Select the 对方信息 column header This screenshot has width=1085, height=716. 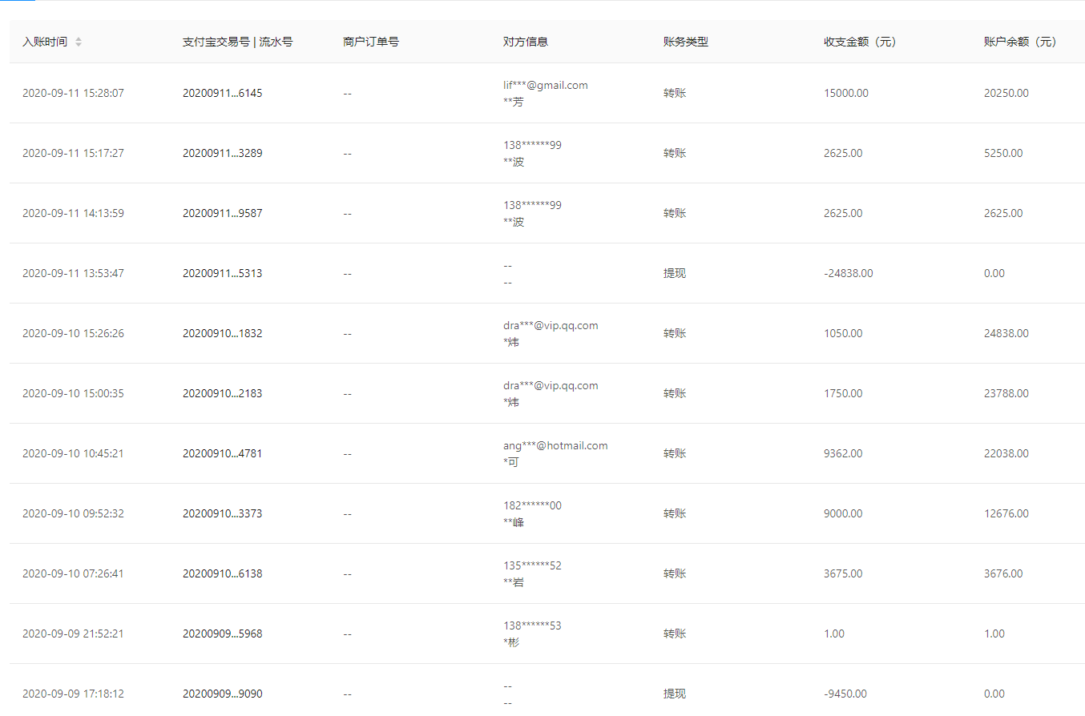click(526, 42)
